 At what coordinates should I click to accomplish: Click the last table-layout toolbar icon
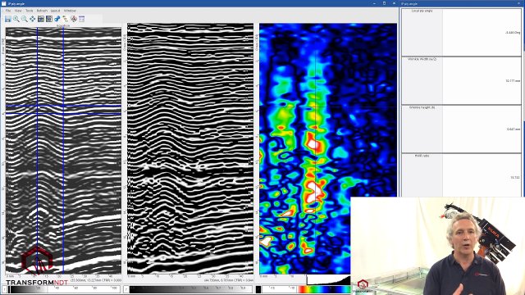pyautogui.click(x=82, y=19)
